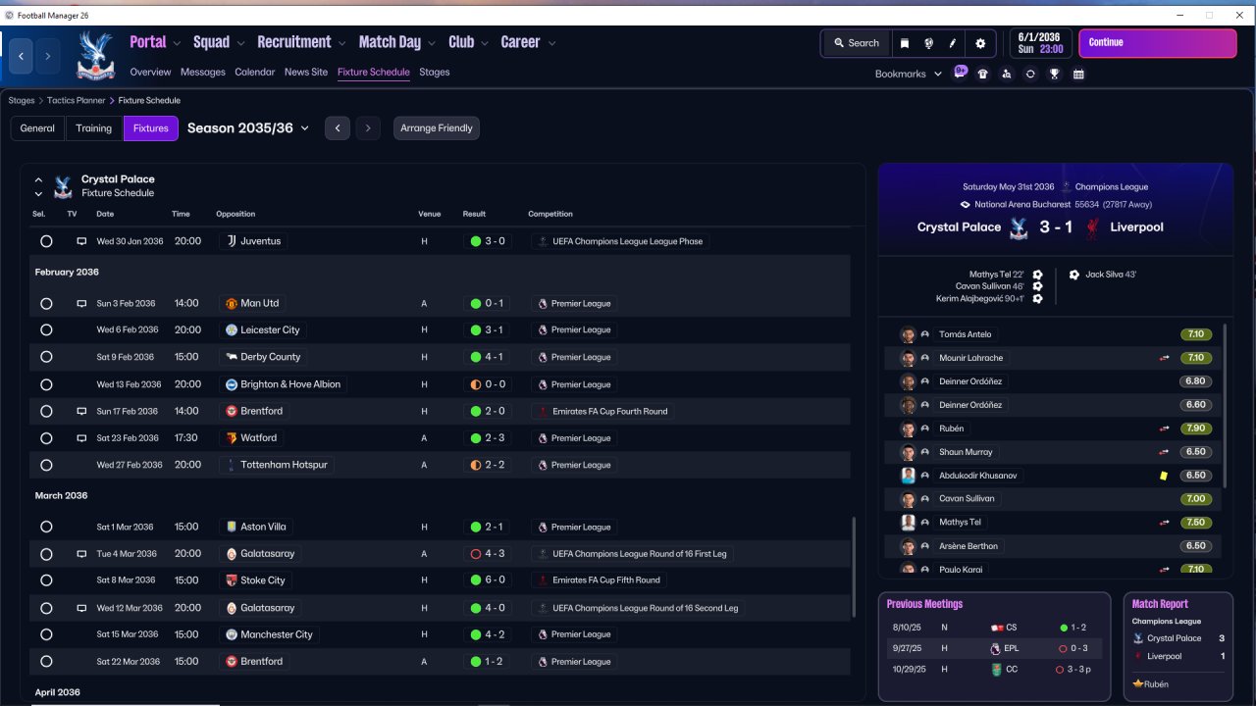Click Liverpool crest in match summary panel

pos(1092,227)
